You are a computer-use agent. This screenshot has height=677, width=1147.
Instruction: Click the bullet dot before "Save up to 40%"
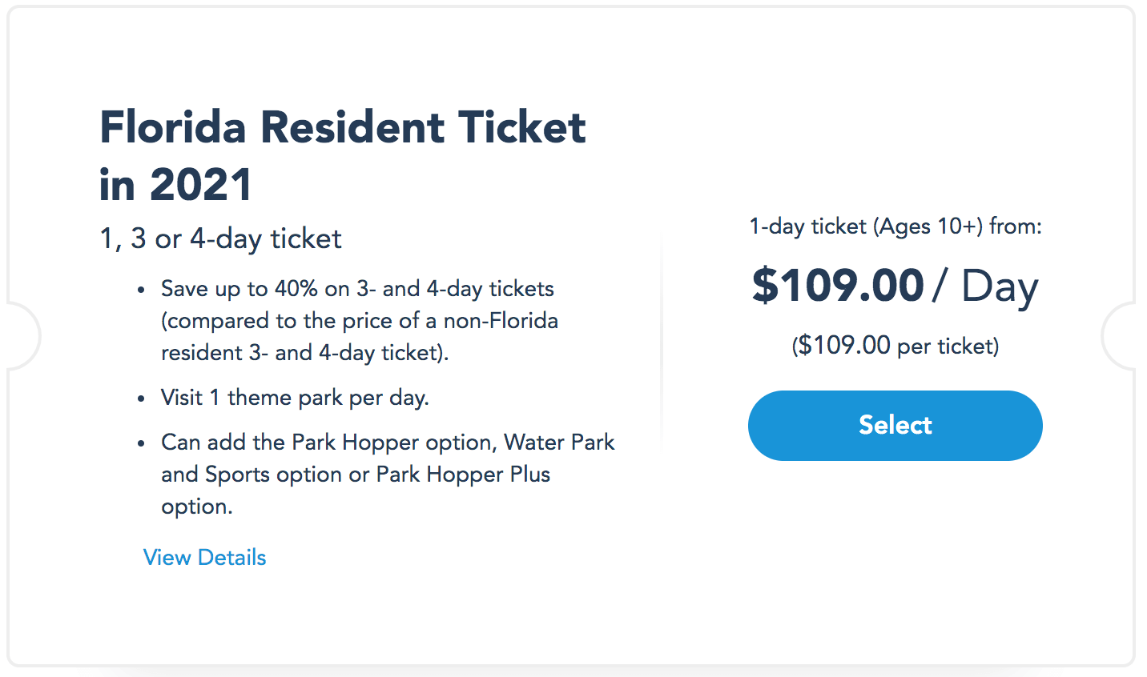[x=142, y=290]
